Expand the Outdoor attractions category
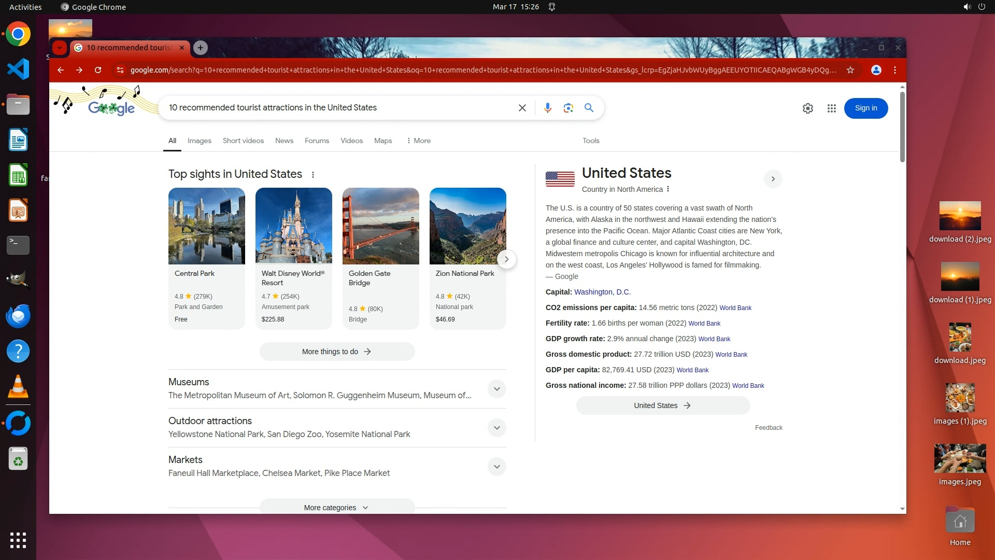995x560 pixels. pos(496,428)
